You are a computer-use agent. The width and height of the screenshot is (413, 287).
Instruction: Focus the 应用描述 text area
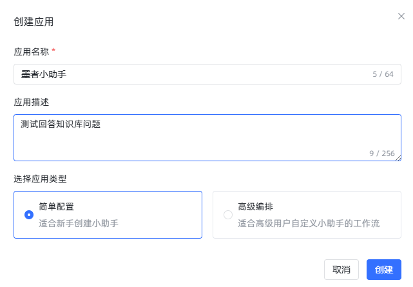click(x=207, y=137)
